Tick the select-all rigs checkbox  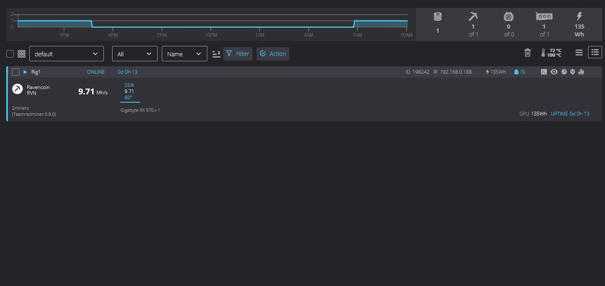pos(10,54)
